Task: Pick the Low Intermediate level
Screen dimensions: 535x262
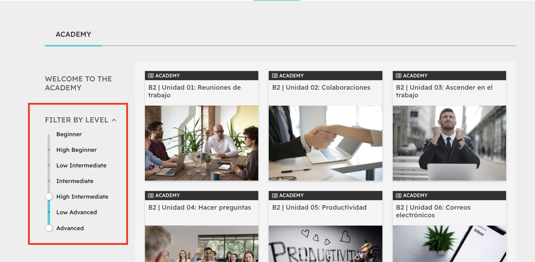Action: pos(81,166)
